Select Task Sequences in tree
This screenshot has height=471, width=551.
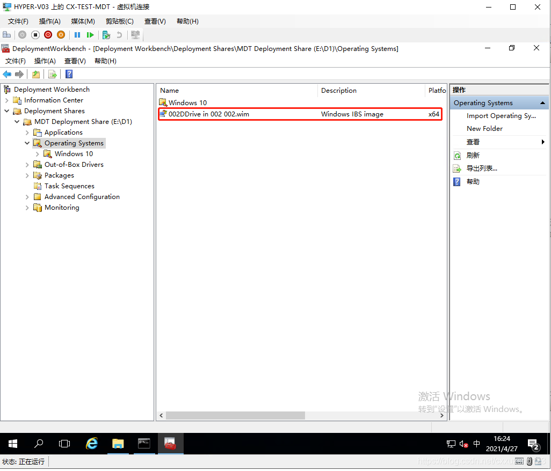(x=69, y=186)
